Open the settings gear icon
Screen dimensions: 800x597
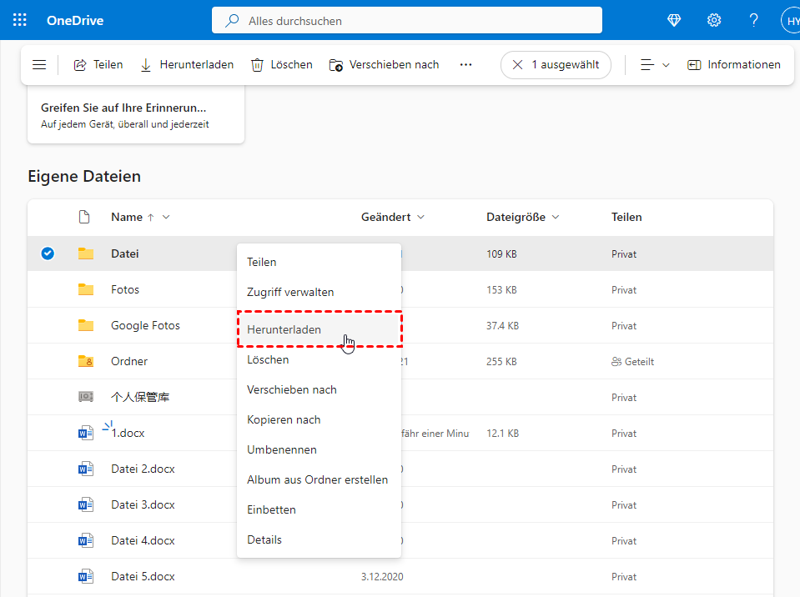(714, 20)
